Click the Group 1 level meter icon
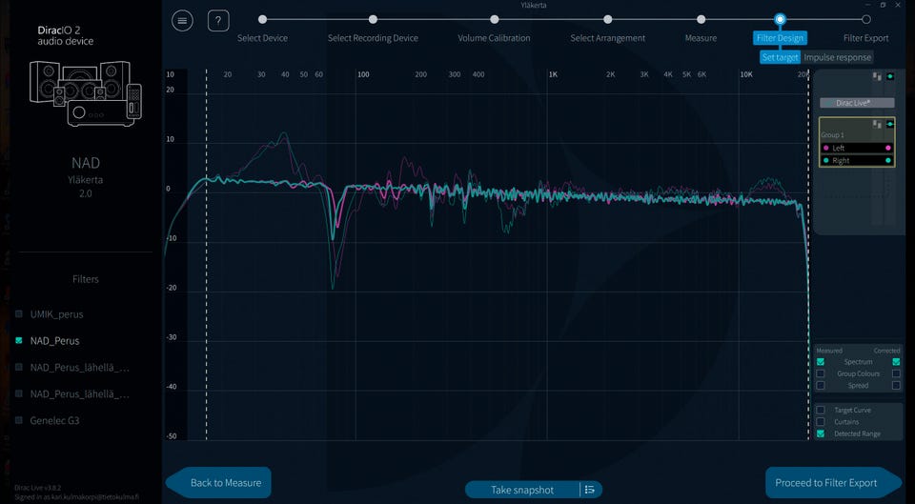 877,124
